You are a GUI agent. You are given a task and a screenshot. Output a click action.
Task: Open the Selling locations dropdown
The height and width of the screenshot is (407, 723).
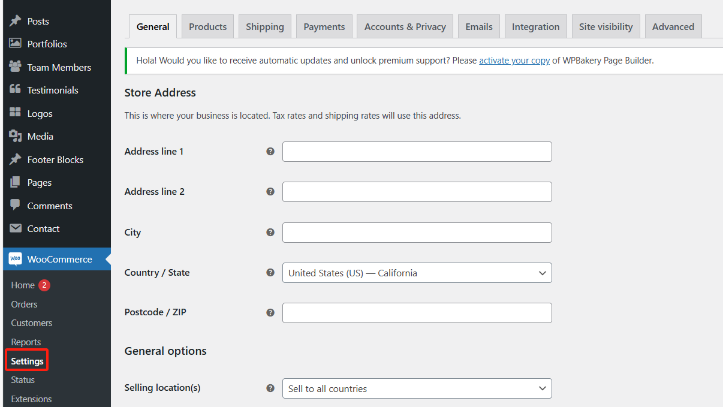[x=417, y=388]
